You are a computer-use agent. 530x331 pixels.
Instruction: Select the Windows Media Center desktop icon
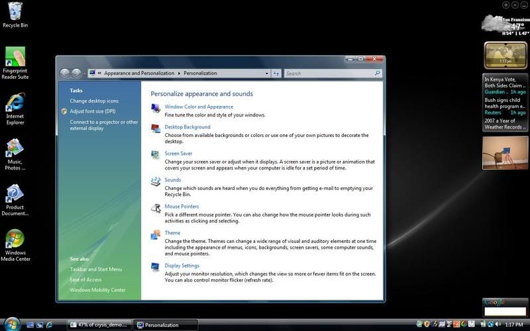point(15,246)
